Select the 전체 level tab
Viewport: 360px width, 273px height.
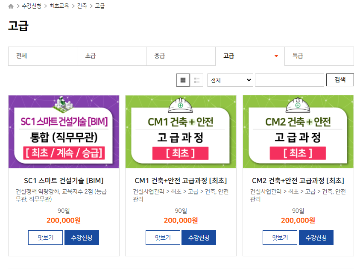click(x=43, y=56)
